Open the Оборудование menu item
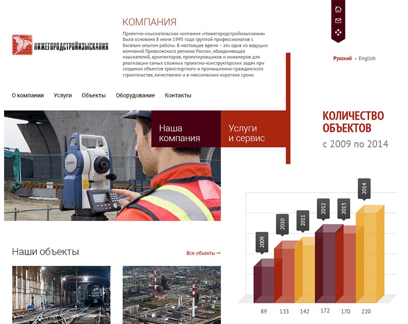This screenshot has height=324, width=408. (135, 95)
